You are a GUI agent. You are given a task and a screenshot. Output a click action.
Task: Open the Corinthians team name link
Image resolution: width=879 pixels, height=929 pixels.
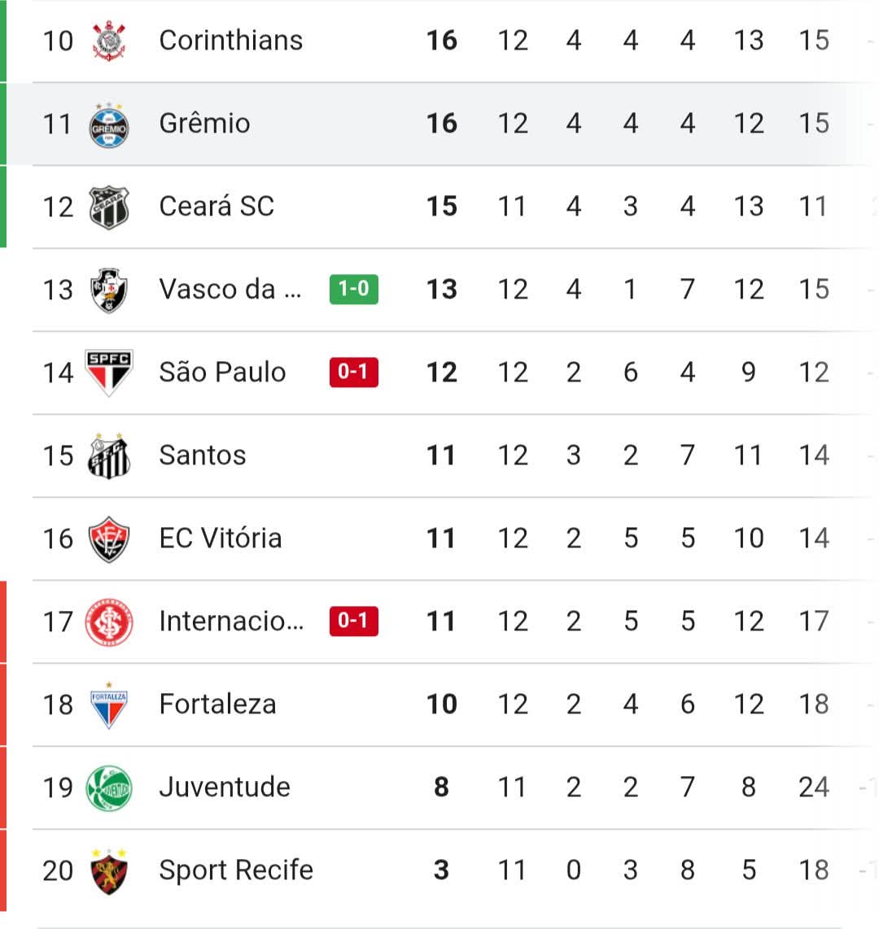(231, 41)
